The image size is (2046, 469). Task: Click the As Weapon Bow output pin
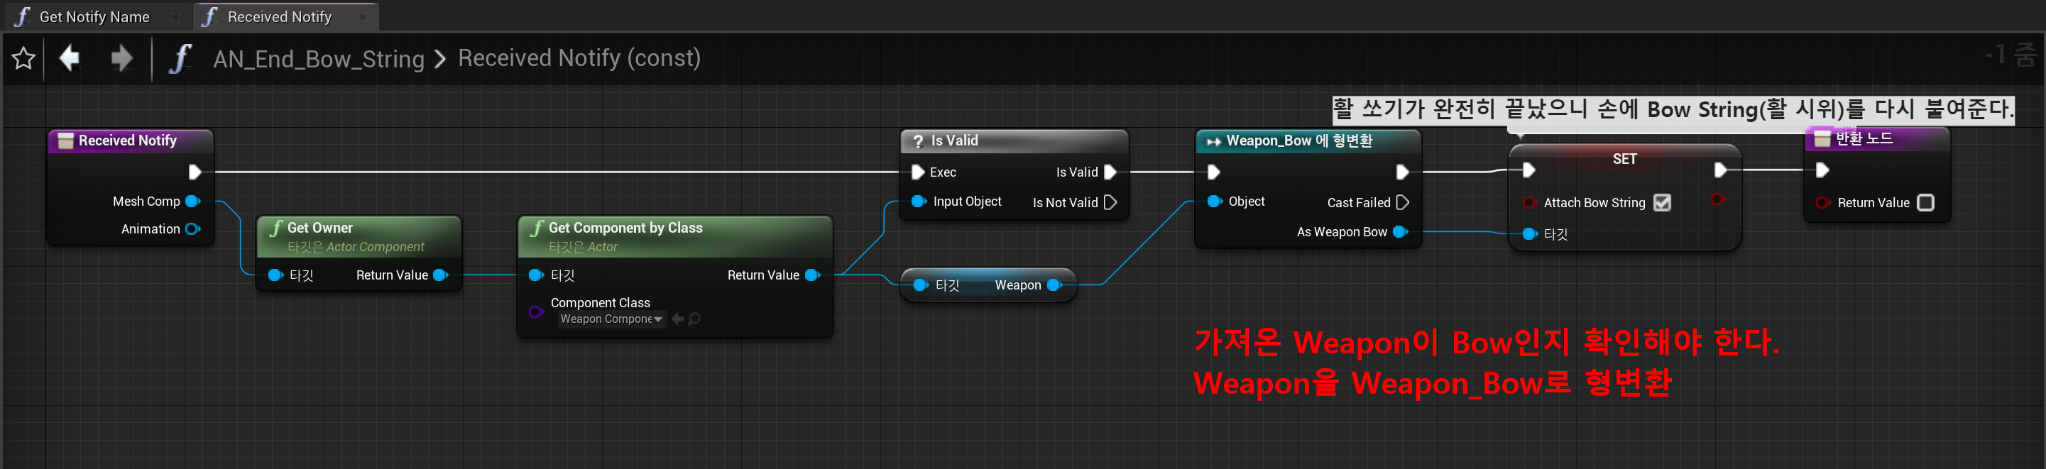(x=1400, y=233)
